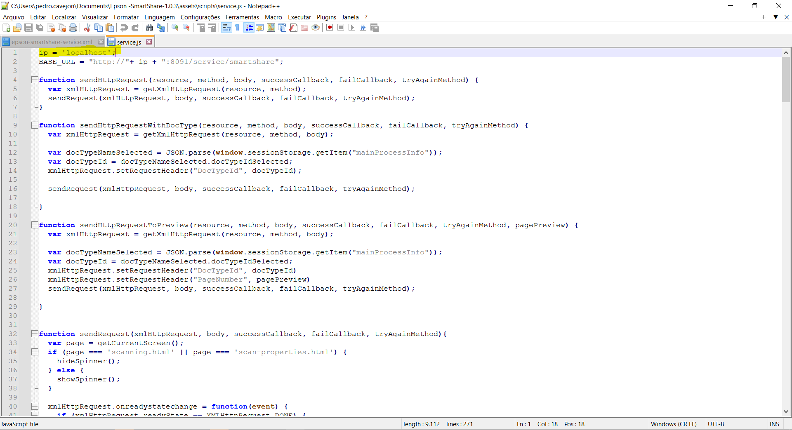The height and width of the screenshot is (430, 792).
Task: Show the Document Map panel icon
Action: (271, 28)
